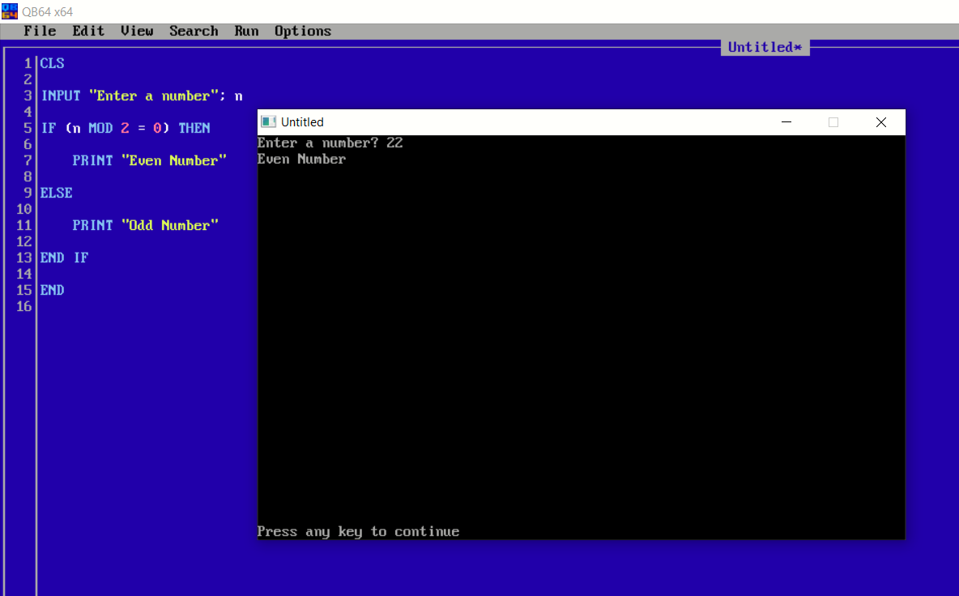959x596 pixels.
Task: Open the File menu
Action: click(x=40, y=31)
